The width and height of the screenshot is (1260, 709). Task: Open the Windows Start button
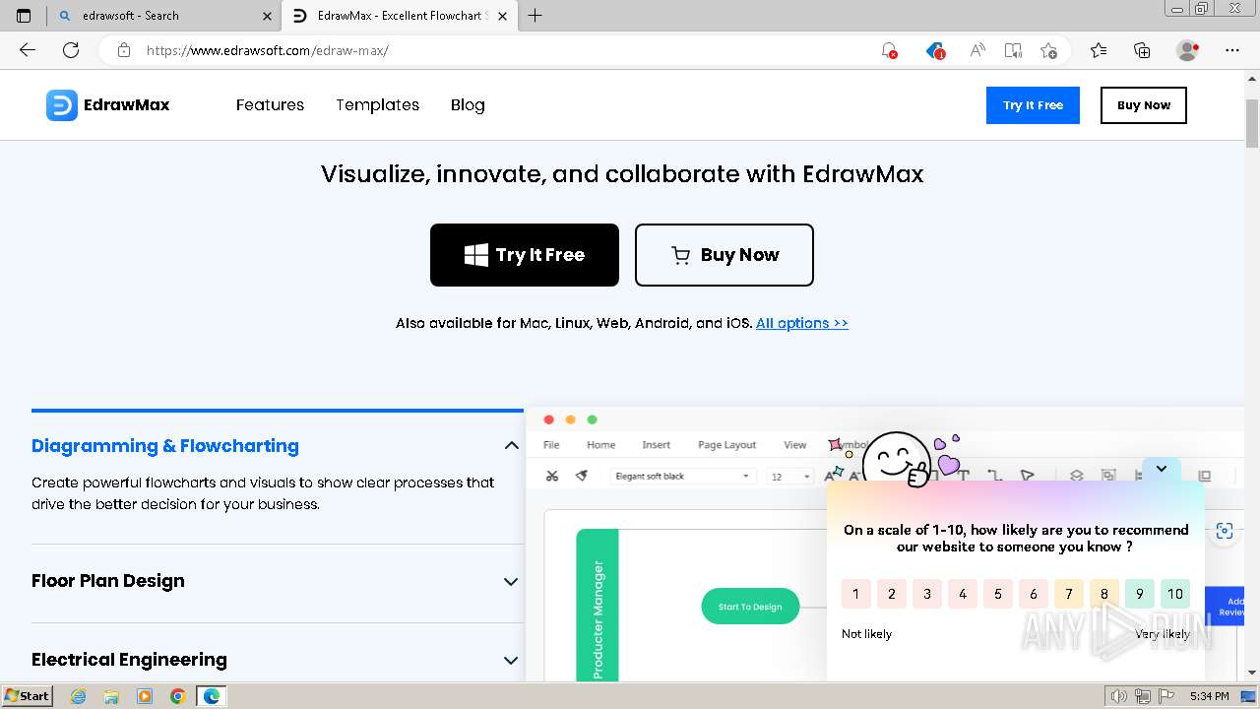28,695
